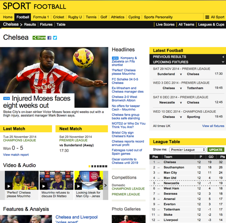Open Live Scores from the black bar

[x=165, y=25]
